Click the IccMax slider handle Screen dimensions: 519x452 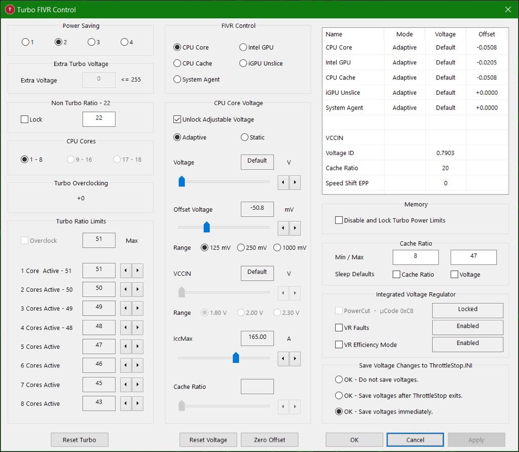click(236, 357)
